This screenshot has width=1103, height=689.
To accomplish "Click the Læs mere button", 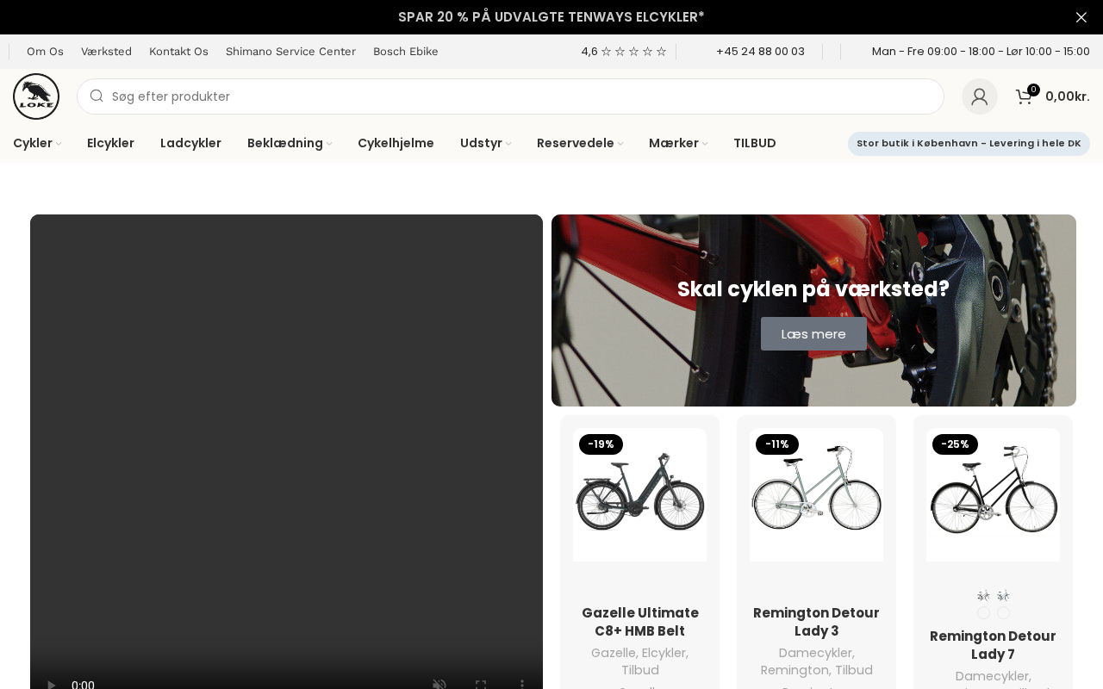I will tap(813, 334).
